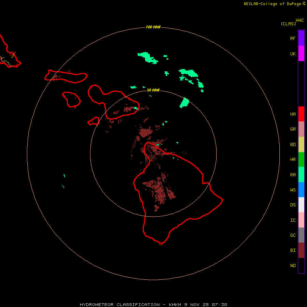307x307 pixels.
Task: Select the BI brown legend swatch
Action: [x=301, y=250]
